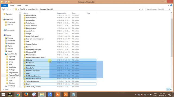Open the Google Search taskbar icon
Screen dimensions: 174x97
coord(50,95)
